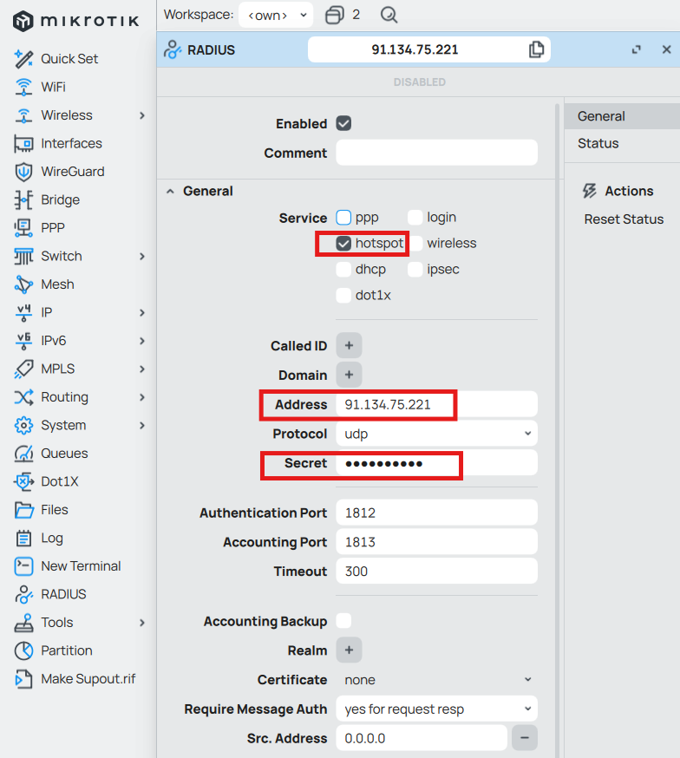
Task: Open the PPP icon
Action: tap(23, 228)
